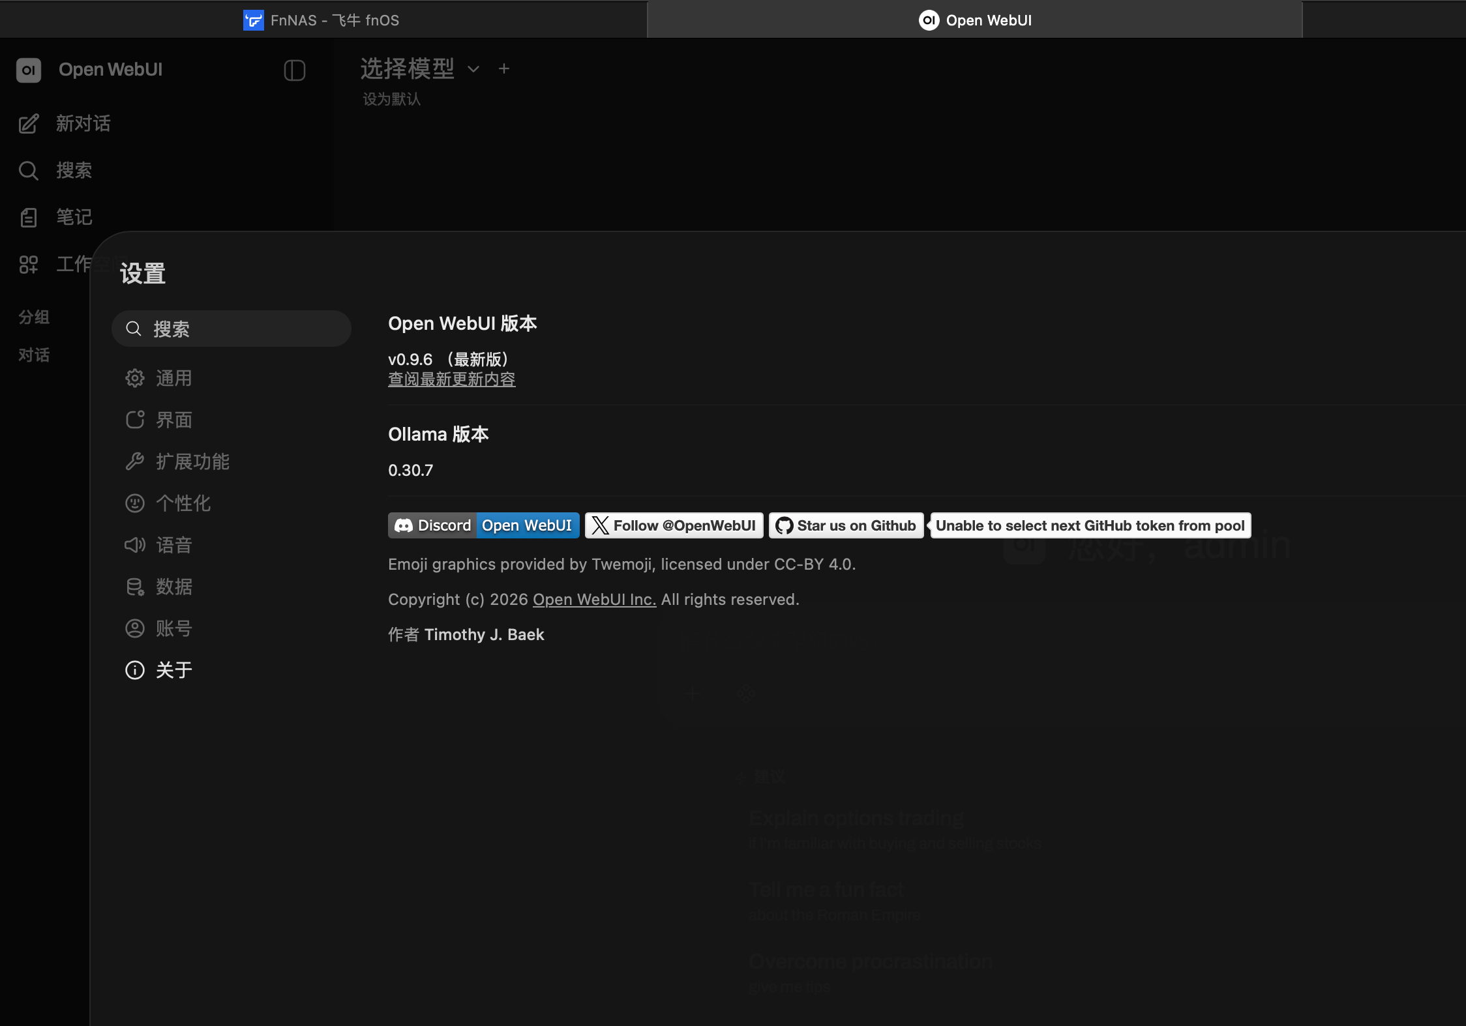Open the 查阅最新更新内容 changelog link
This screenshot has width=1466, height=1026.
pos(452,379)
